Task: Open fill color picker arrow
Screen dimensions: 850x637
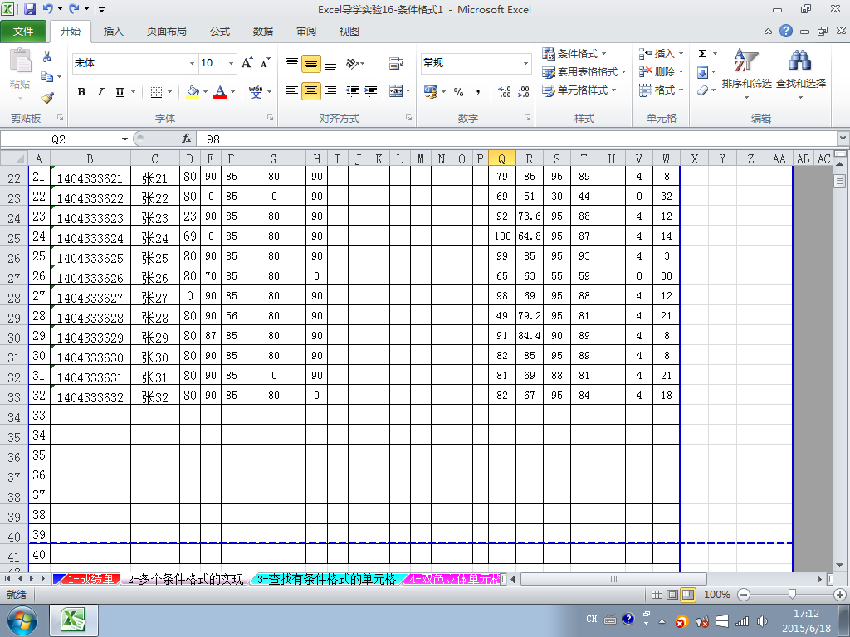Action: 206,92
